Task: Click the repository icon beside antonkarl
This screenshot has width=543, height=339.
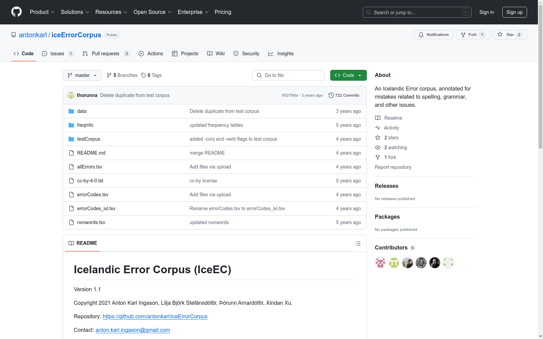Action: (14, 35)
